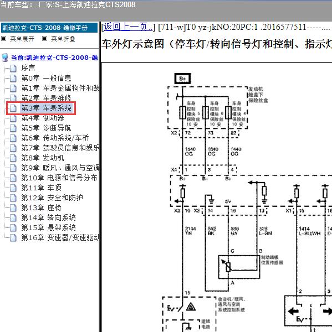Screen dimensions: 332x332
Task: Open 第15章 悬架系统
Action: tap(49, 227)
